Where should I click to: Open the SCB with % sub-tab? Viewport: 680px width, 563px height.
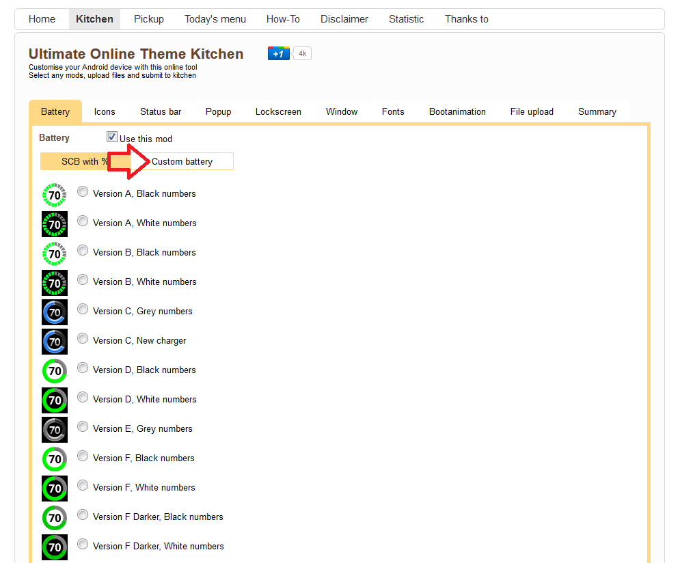pos(85,162)
